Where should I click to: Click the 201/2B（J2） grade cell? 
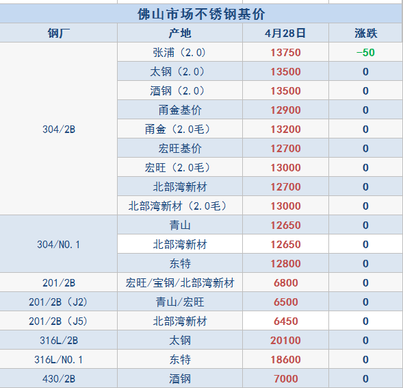[x=59, y=302]
